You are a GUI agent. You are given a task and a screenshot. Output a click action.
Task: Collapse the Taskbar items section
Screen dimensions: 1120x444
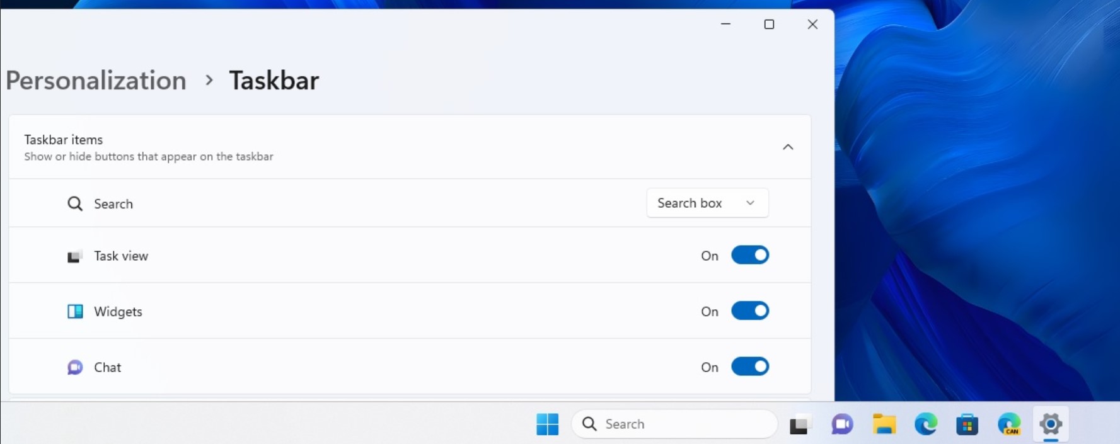[x=788, y=147]
